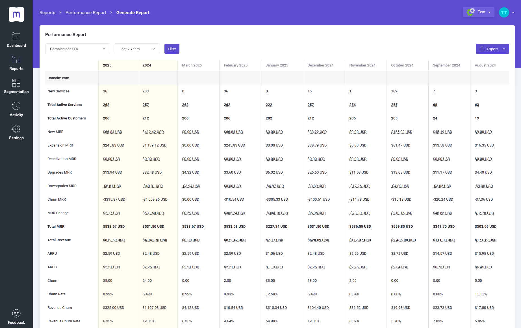This screenshot has width=521, height=328.
Task: Click the Feedback smiley icon
Action: (x=16, y=313)
